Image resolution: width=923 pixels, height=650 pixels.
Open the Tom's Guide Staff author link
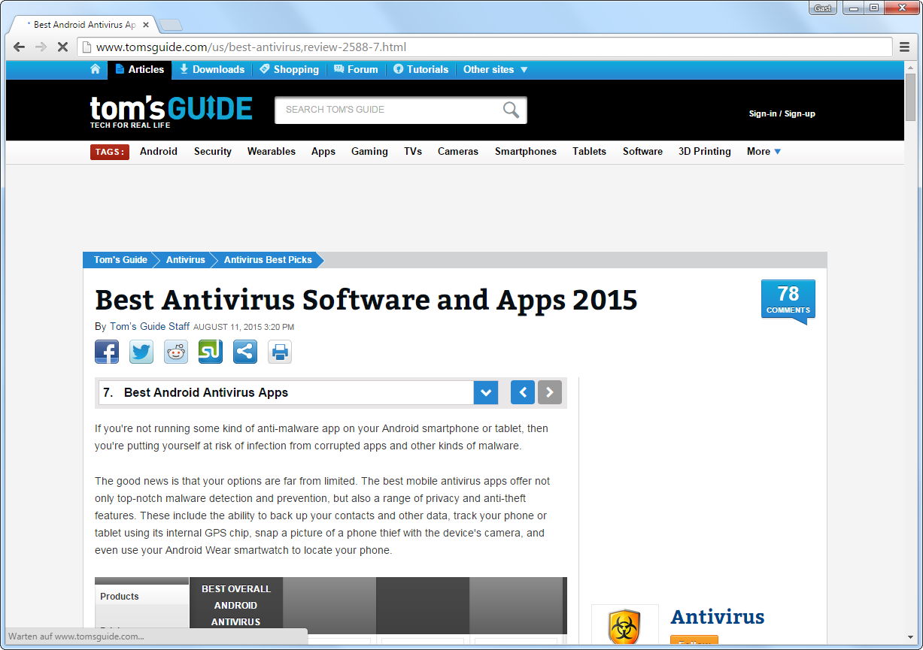coord(150,327)
